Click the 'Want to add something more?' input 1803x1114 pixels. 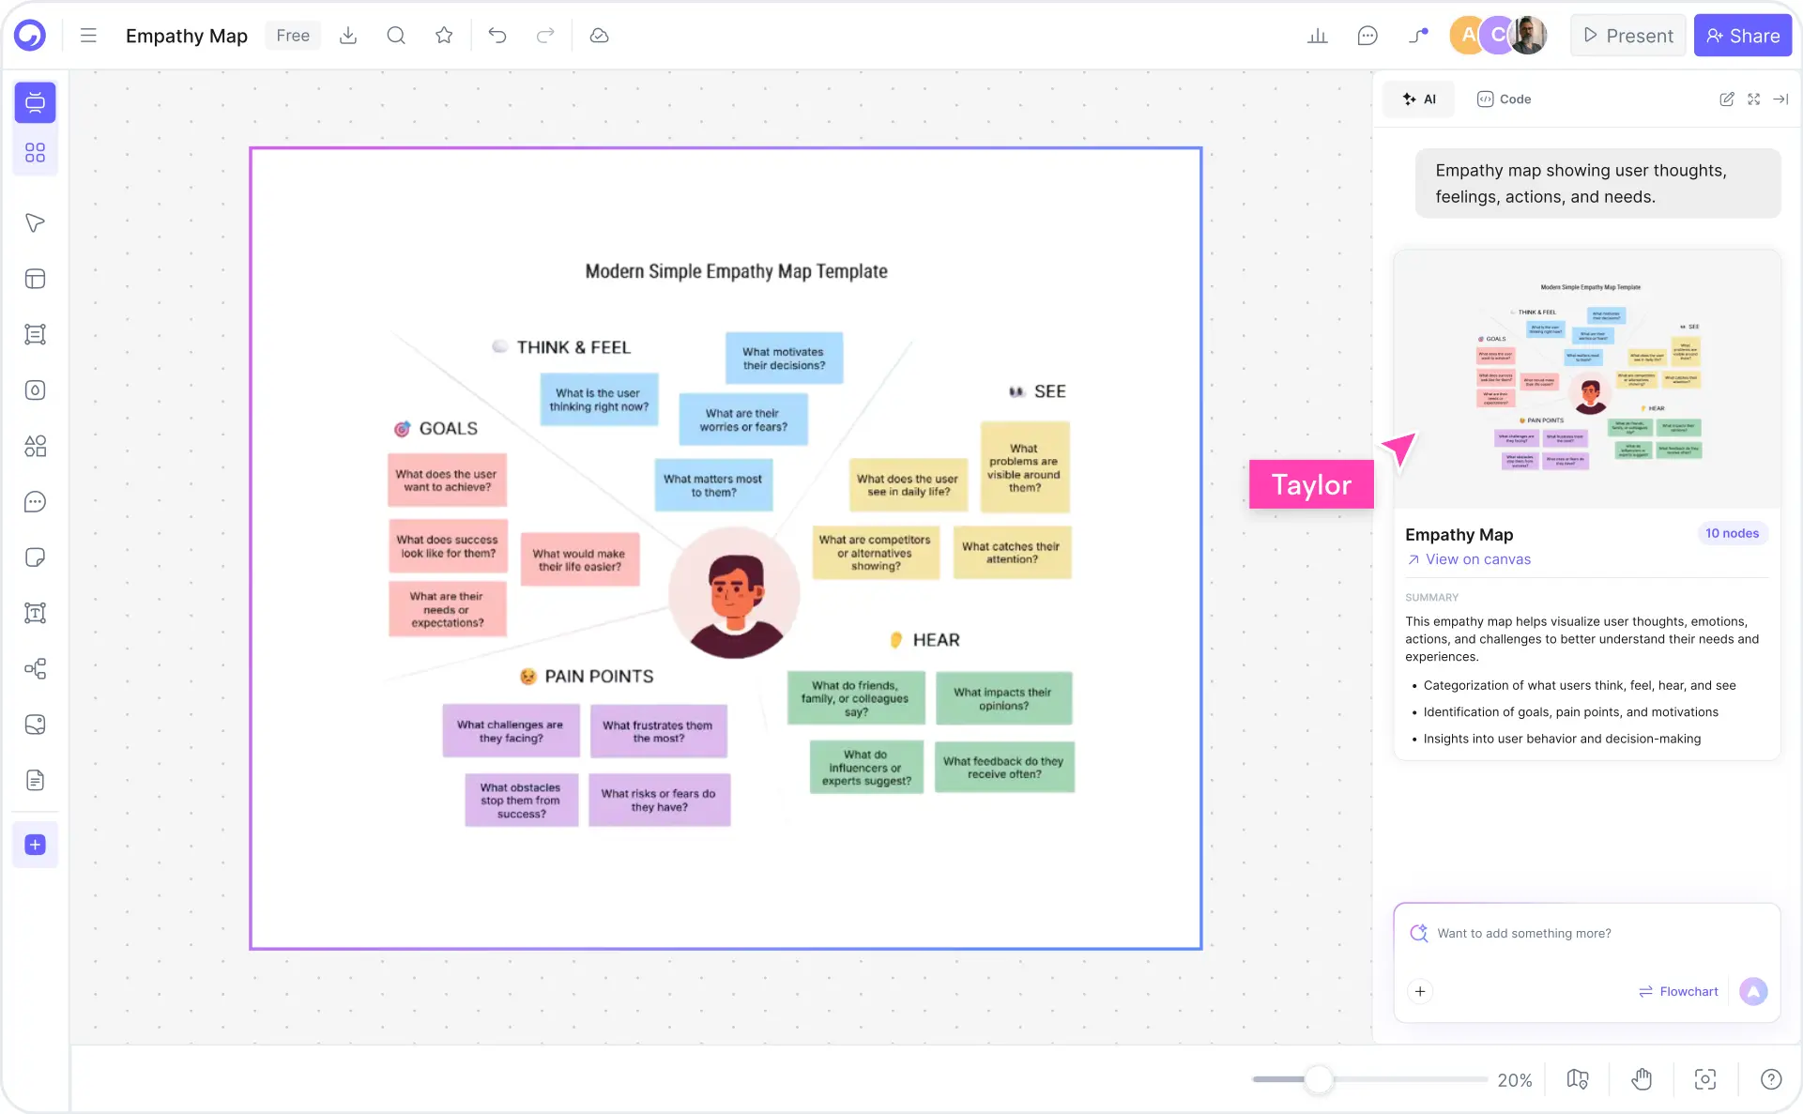[x=1549, y=933]
